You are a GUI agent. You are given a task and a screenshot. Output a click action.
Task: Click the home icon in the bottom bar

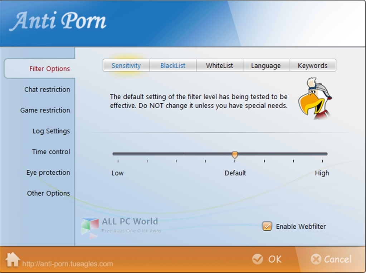pos(13,259)
